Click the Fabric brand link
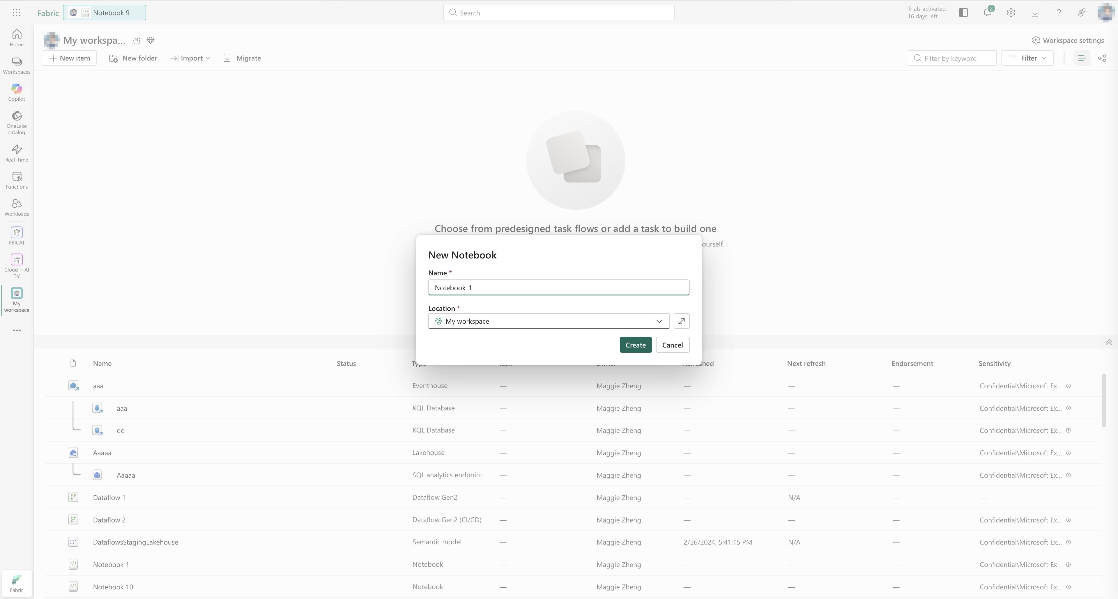This screenshot has height=599, width=1118. point(48,13)
